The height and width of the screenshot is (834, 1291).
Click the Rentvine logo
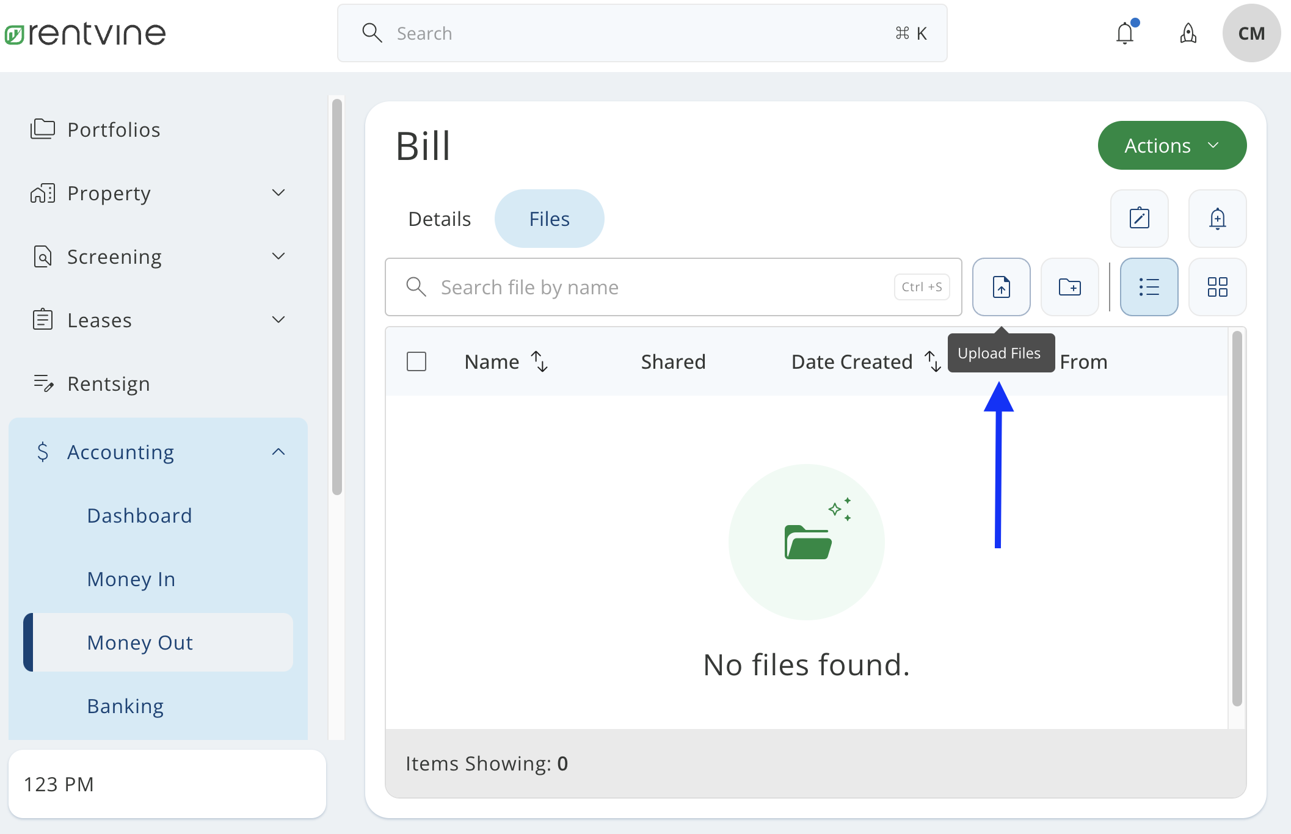pyautogui.click(x=85, y=33)
